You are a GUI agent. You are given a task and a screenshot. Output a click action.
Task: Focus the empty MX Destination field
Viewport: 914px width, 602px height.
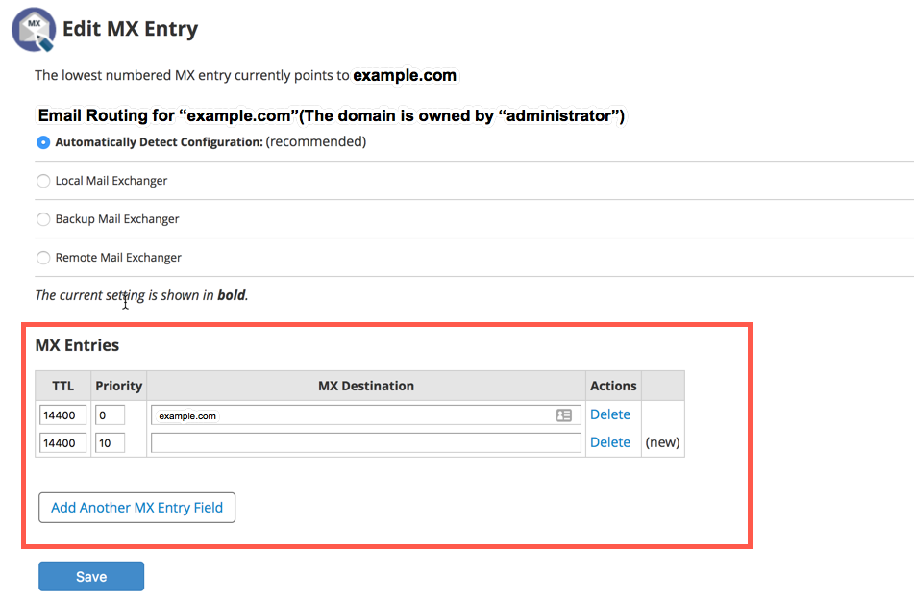point(365,443)
